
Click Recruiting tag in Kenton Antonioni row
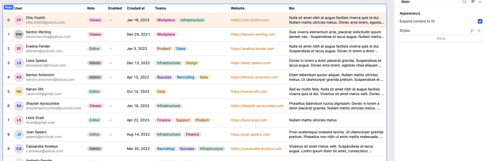pyautogui.click(x=186, y=77)
